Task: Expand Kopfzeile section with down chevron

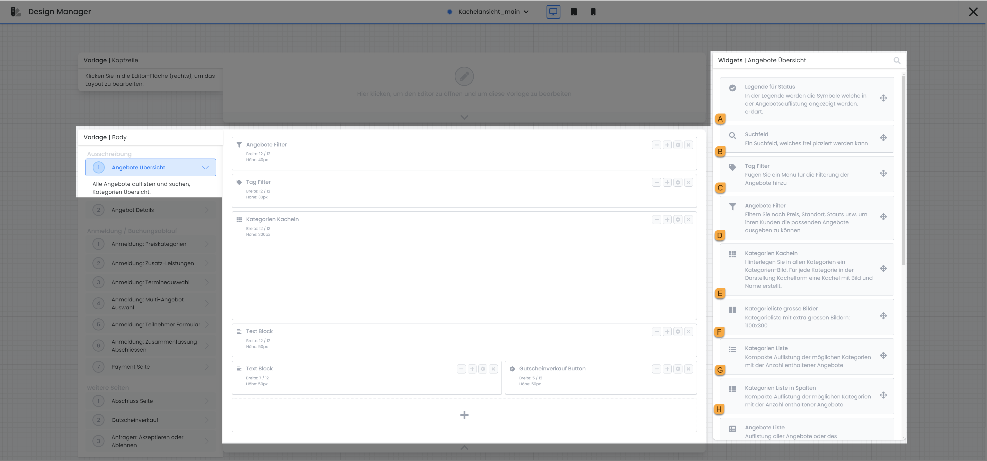Action: [x=464, y=117]
